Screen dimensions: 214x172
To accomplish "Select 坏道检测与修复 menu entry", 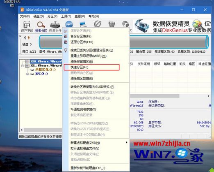I will 96,109.
